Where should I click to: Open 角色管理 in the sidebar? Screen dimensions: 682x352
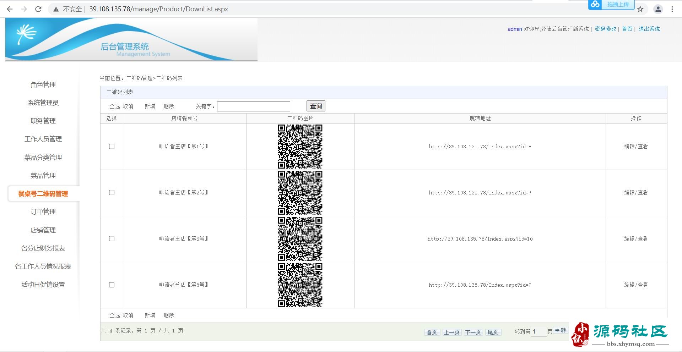43,84
